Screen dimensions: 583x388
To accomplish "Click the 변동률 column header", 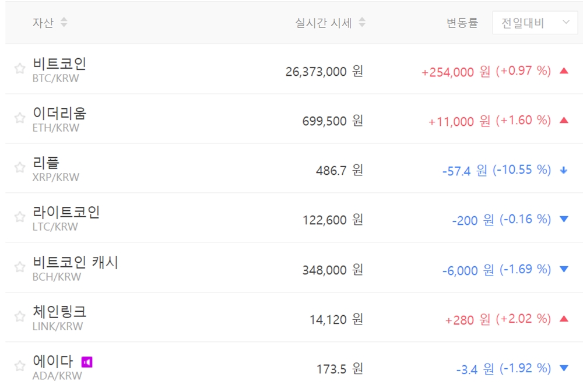I will 462,23.
